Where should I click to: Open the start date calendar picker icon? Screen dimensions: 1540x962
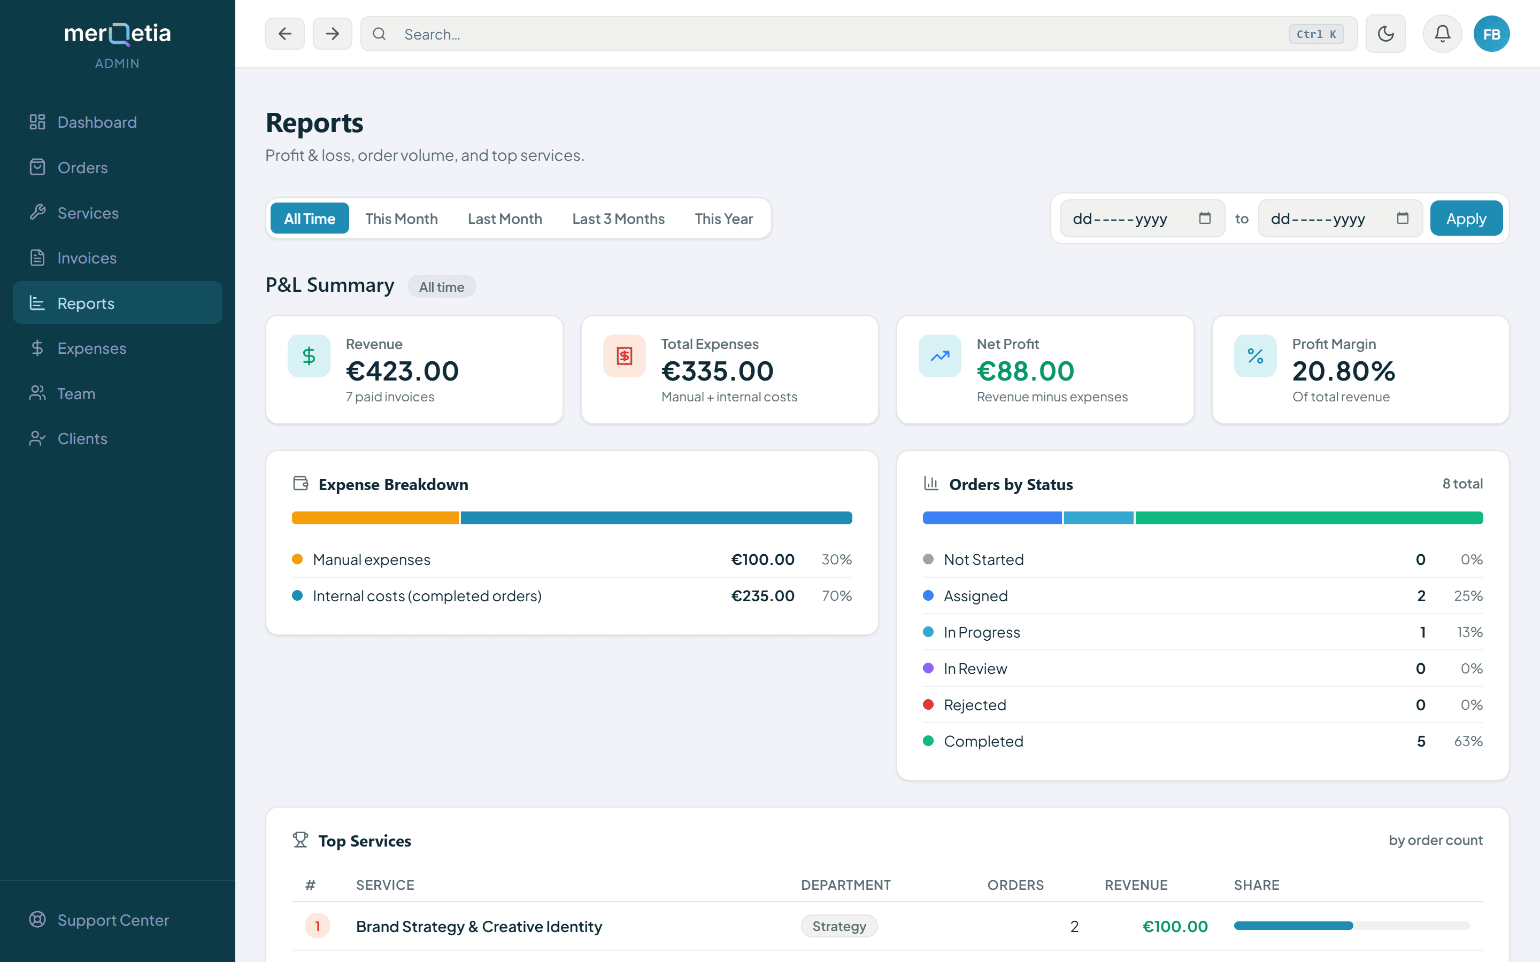pos(1205,218)
